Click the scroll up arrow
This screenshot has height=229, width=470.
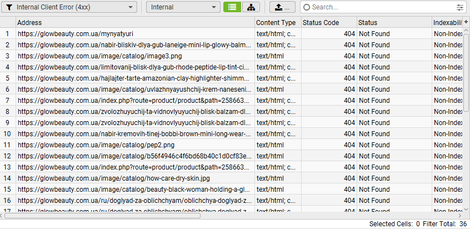pyautogui.click(x=466, y=30)
